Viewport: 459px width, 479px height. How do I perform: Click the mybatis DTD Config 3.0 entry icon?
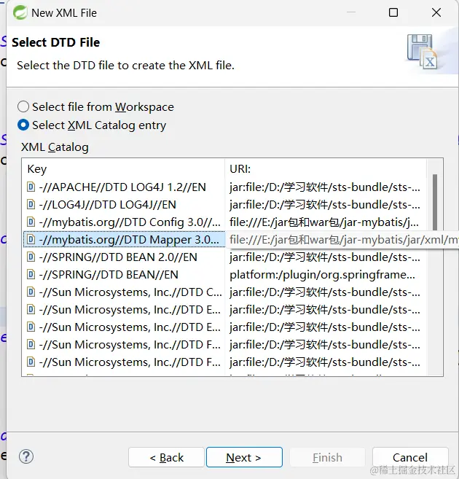coord(31,222)
